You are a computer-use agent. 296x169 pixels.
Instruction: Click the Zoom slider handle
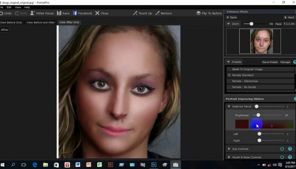(251, 24)
